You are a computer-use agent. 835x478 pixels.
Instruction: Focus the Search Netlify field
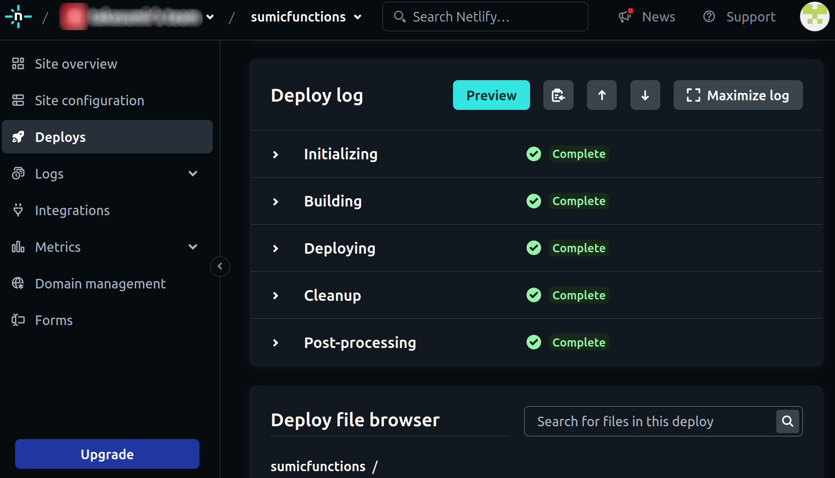coord(485,16)
